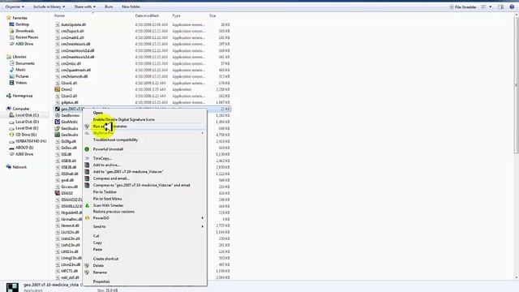The width and height of the screenshot is (519, 292).
Task: Click the GSW32 application icon
Action: point(58,193)
